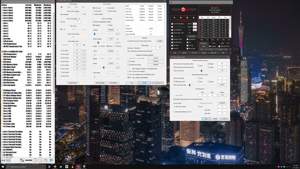Open Firefox from the taskbar
Image resolution: width=300 pixels, height=169 pixels.
(55, 167)
